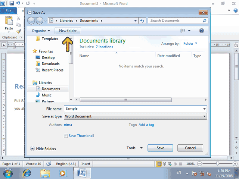Click the Refresh icon next to address bar
The image size is (239, 179).
click(142, 21)
